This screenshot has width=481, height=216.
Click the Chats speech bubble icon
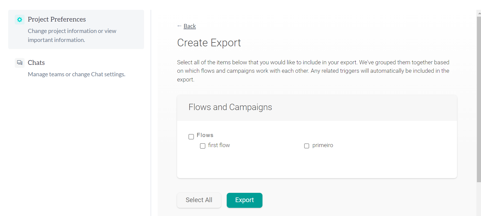[20, 63]
